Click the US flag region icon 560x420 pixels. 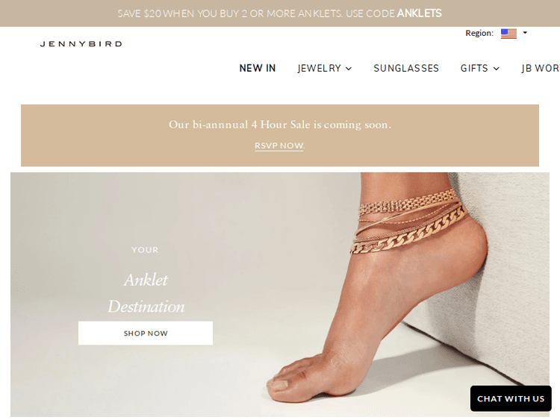click(x=508, y=34)
